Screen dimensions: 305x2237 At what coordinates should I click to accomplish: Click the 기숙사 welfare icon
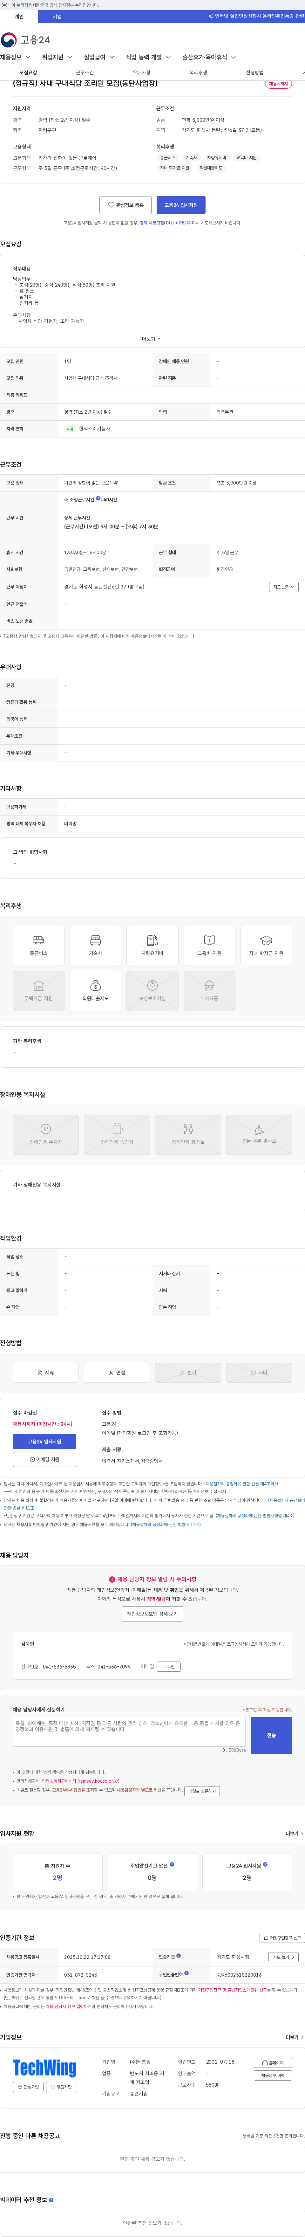tap(96, 945)
